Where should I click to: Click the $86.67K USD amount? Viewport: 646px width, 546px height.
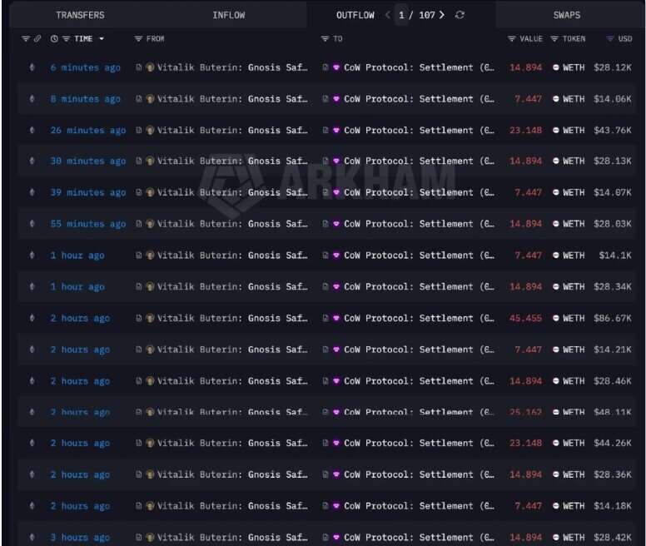(x=613, y=318)
